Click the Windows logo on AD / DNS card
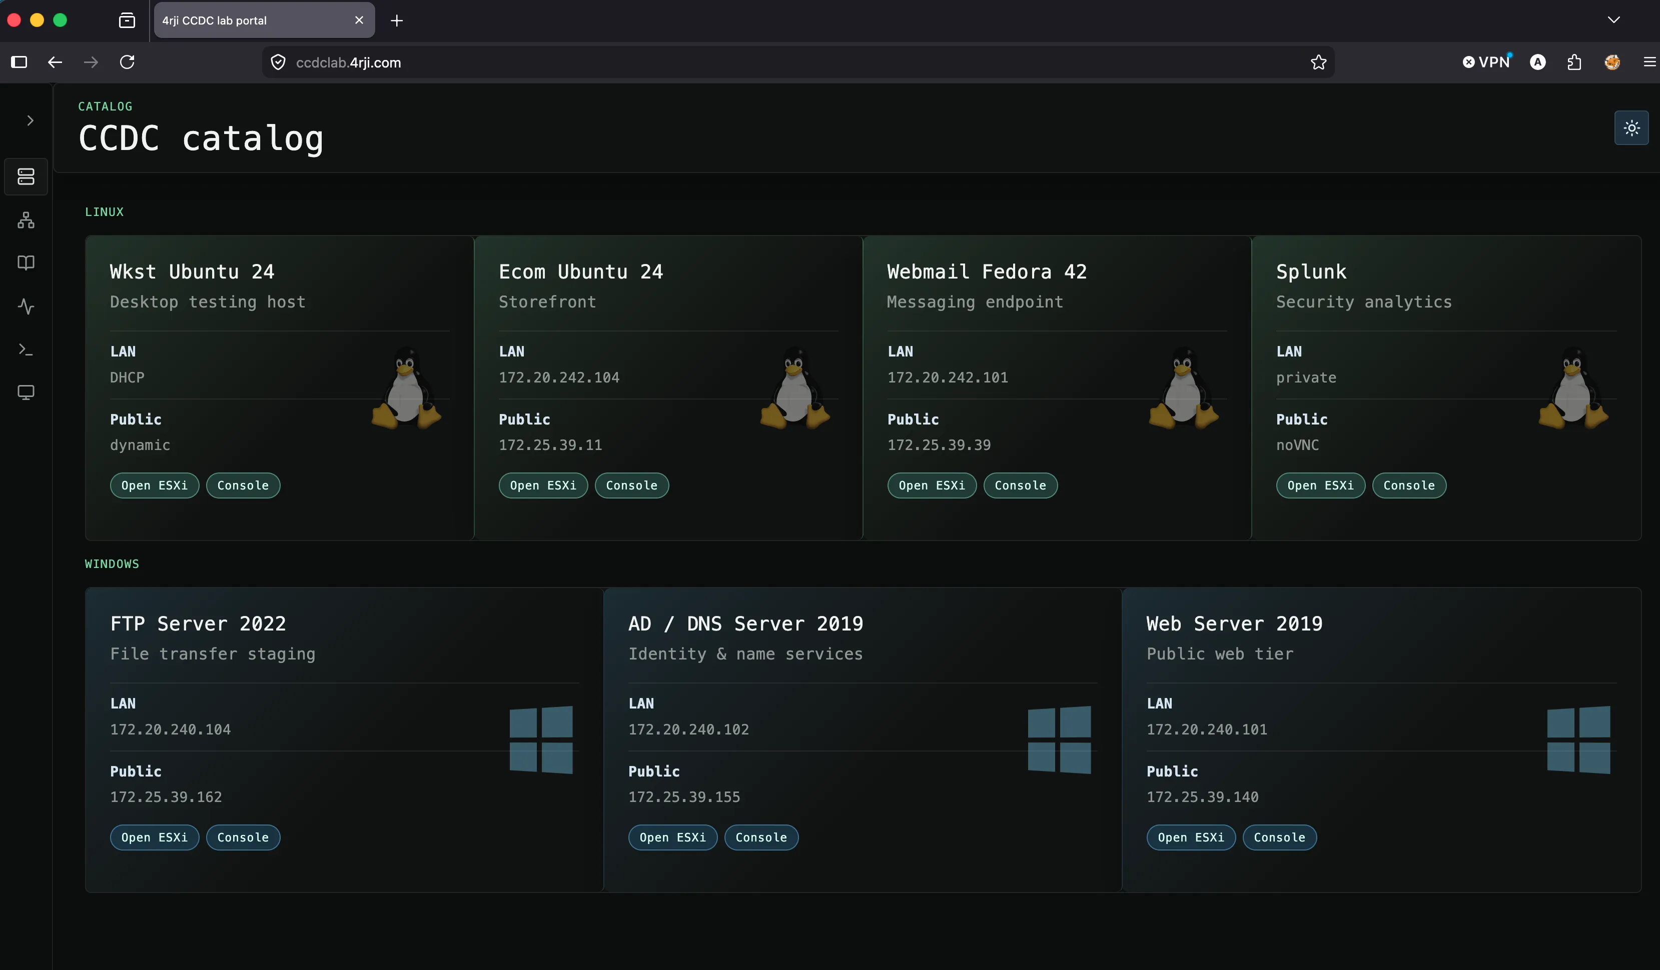 1059,739
